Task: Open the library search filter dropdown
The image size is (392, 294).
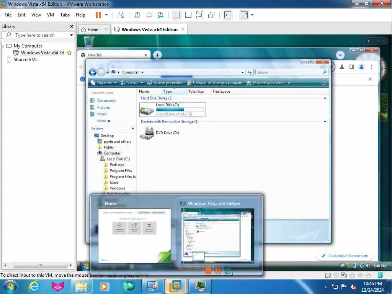Action: pyautogui.click(x=72, y=35)
